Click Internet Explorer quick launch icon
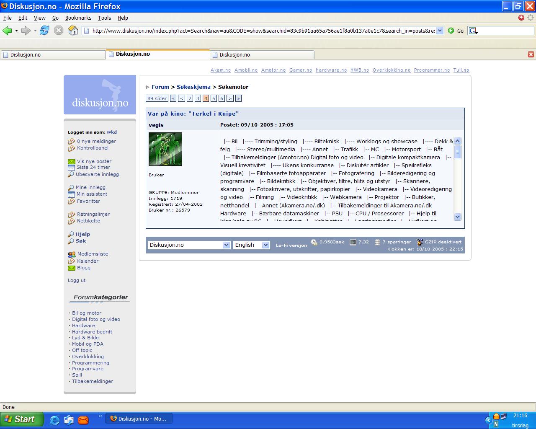This screenshot has height=429, width=536. click(x=54, y=419)
